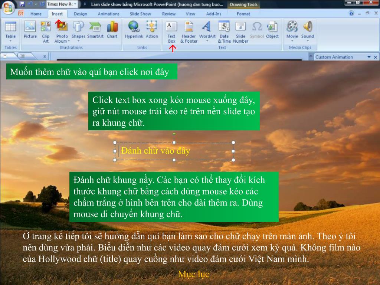Insert a Sound clip
Image resolution: width=380 pixels, height=285 pixels.
(308, 32)
